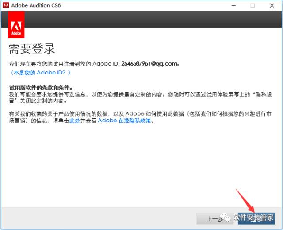Click the 需要登录 heading

[x=32, y=48]
